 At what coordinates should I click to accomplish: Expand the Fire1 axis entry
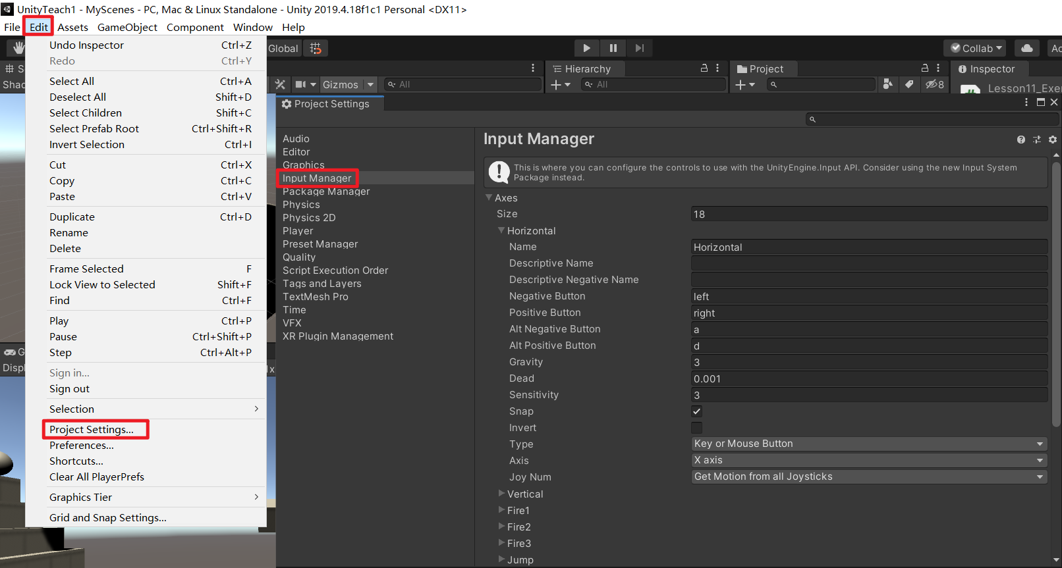(x=501, y=510)
